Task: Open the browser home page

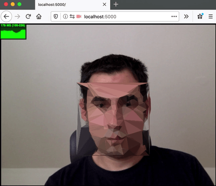Action: click(39, 17)
